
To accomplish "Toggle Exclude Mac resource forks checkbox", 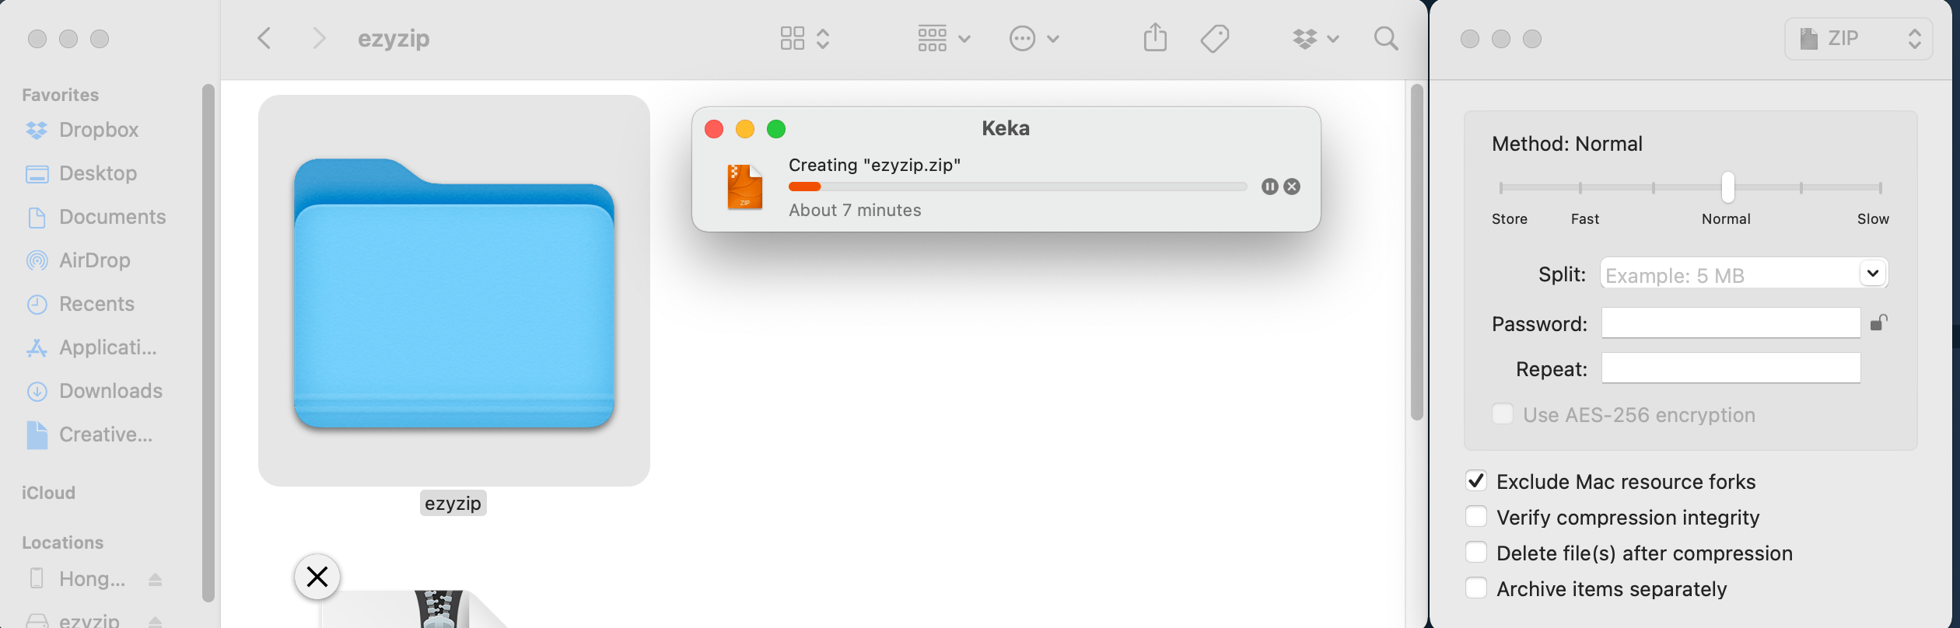I will click(1475, 481).
